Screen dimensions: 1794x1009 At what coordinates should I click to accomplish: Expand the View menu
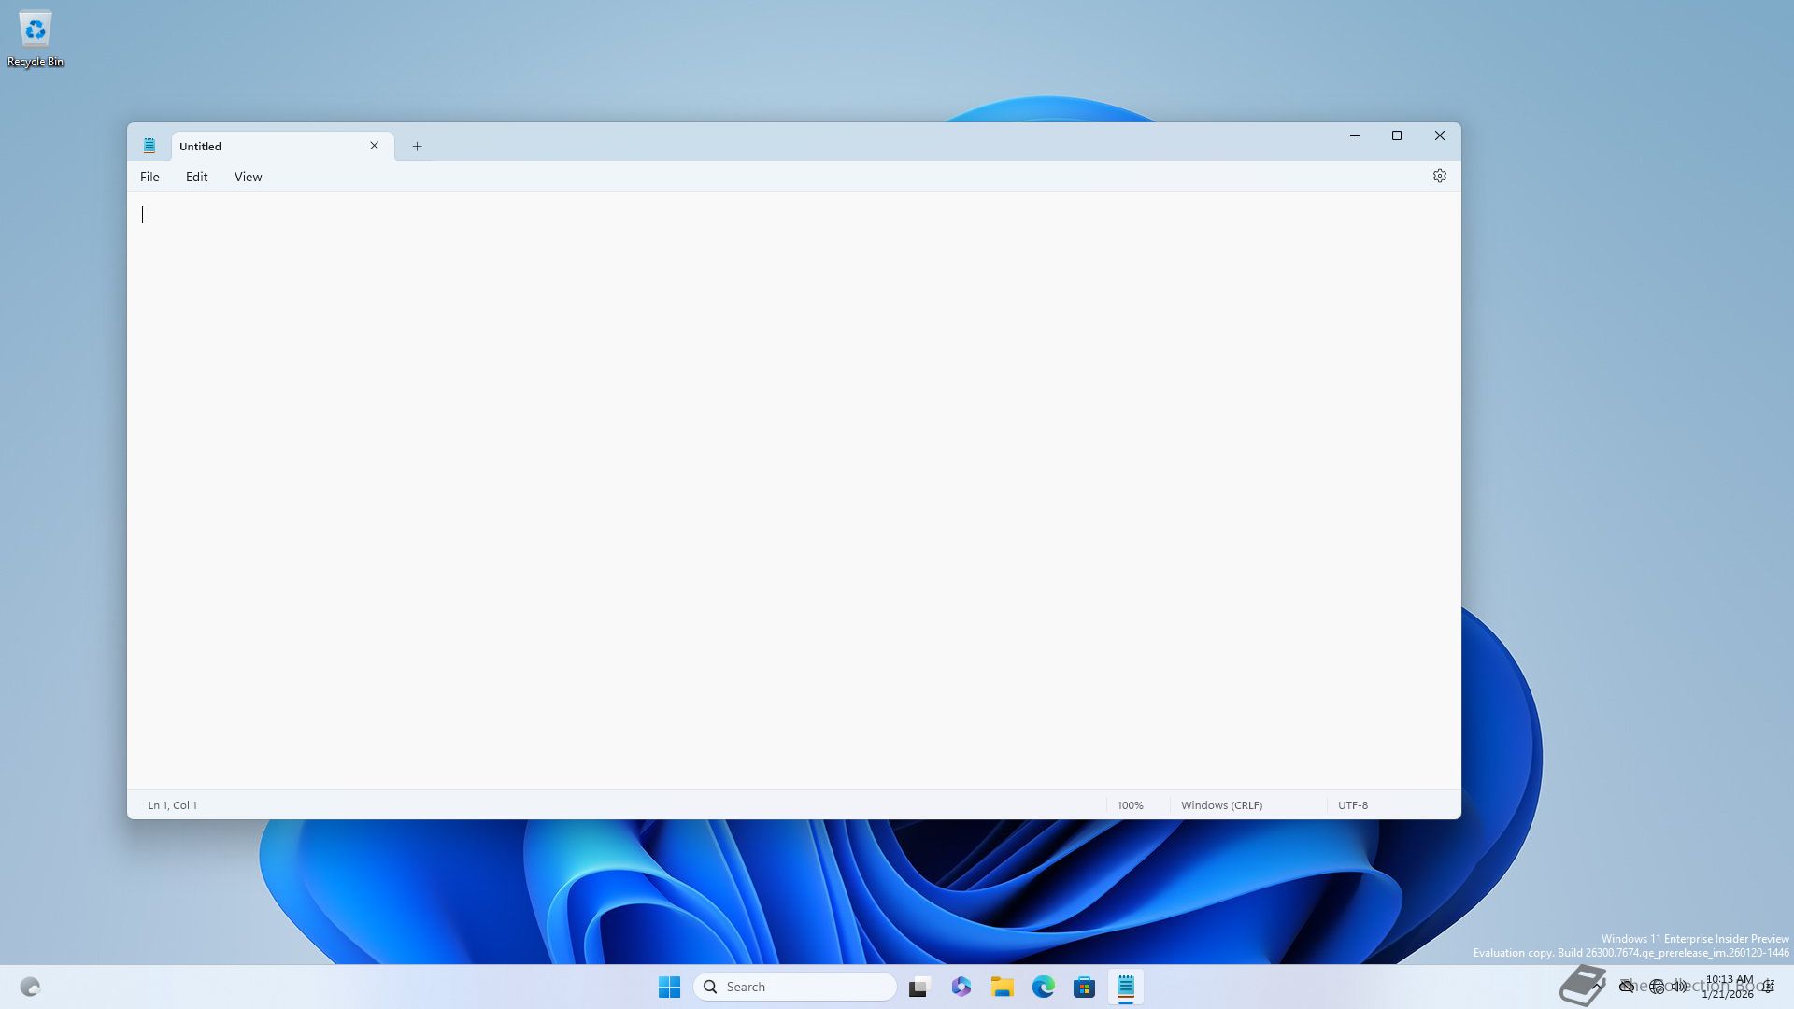point(248,177)
